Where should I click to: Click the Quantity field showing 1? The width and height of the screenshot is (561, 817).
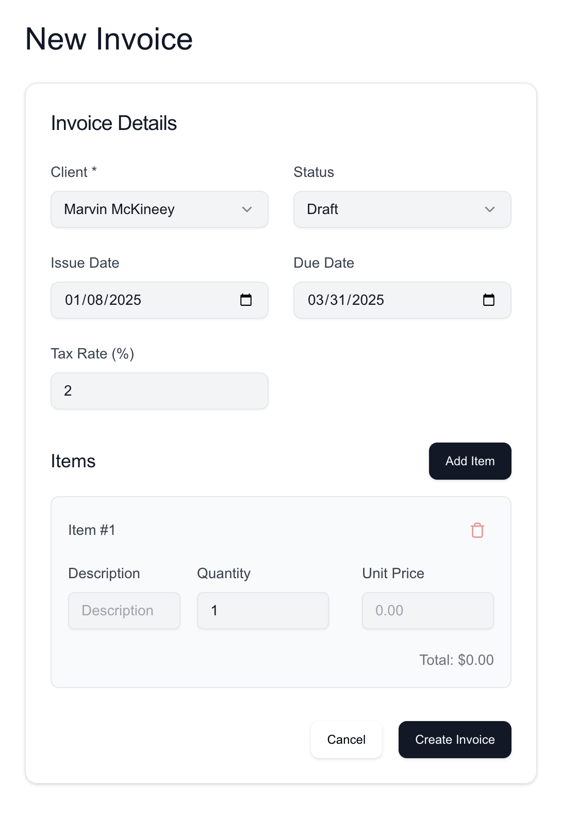click(262, 610)
